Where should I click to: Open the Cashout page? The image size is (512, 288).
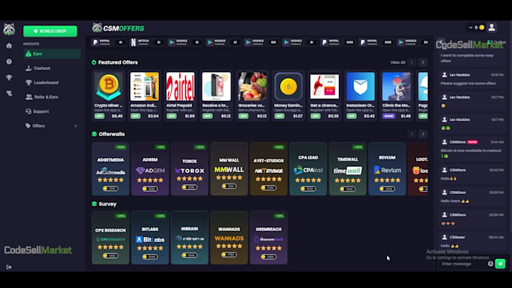click(x=52, y=68)
